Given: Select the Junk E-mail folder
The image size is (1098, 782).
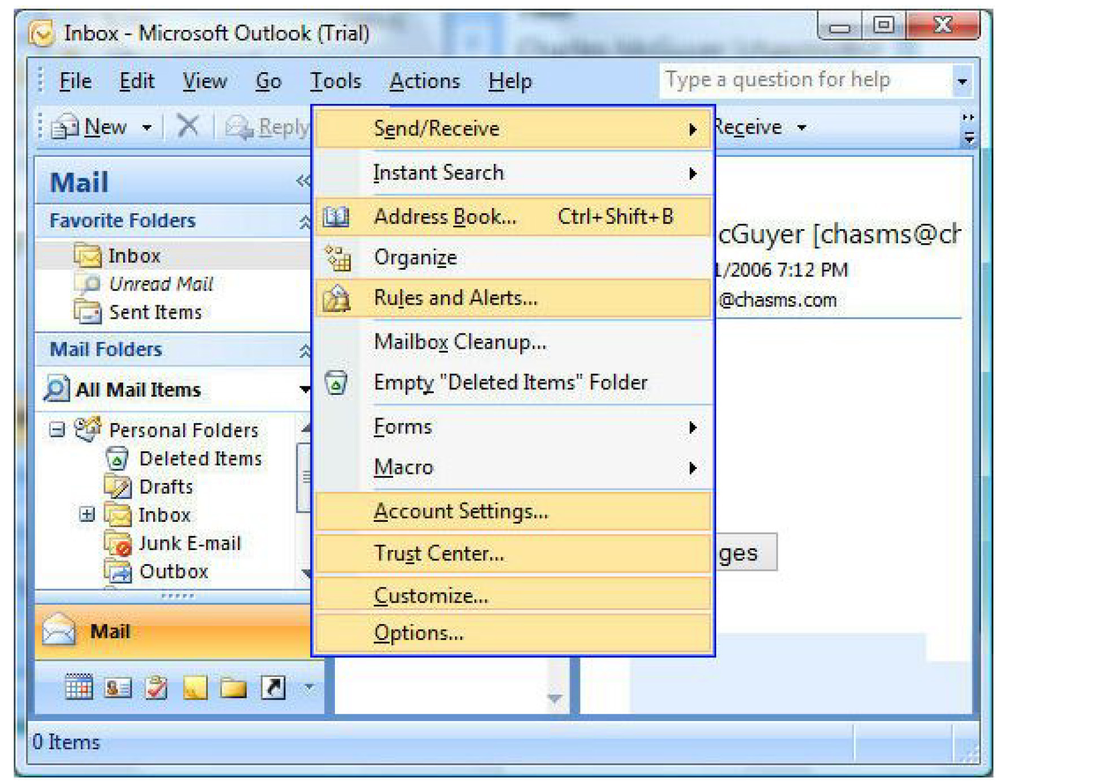Looking at the screenshot, I should pyautogui.click(x=190, y=543).
